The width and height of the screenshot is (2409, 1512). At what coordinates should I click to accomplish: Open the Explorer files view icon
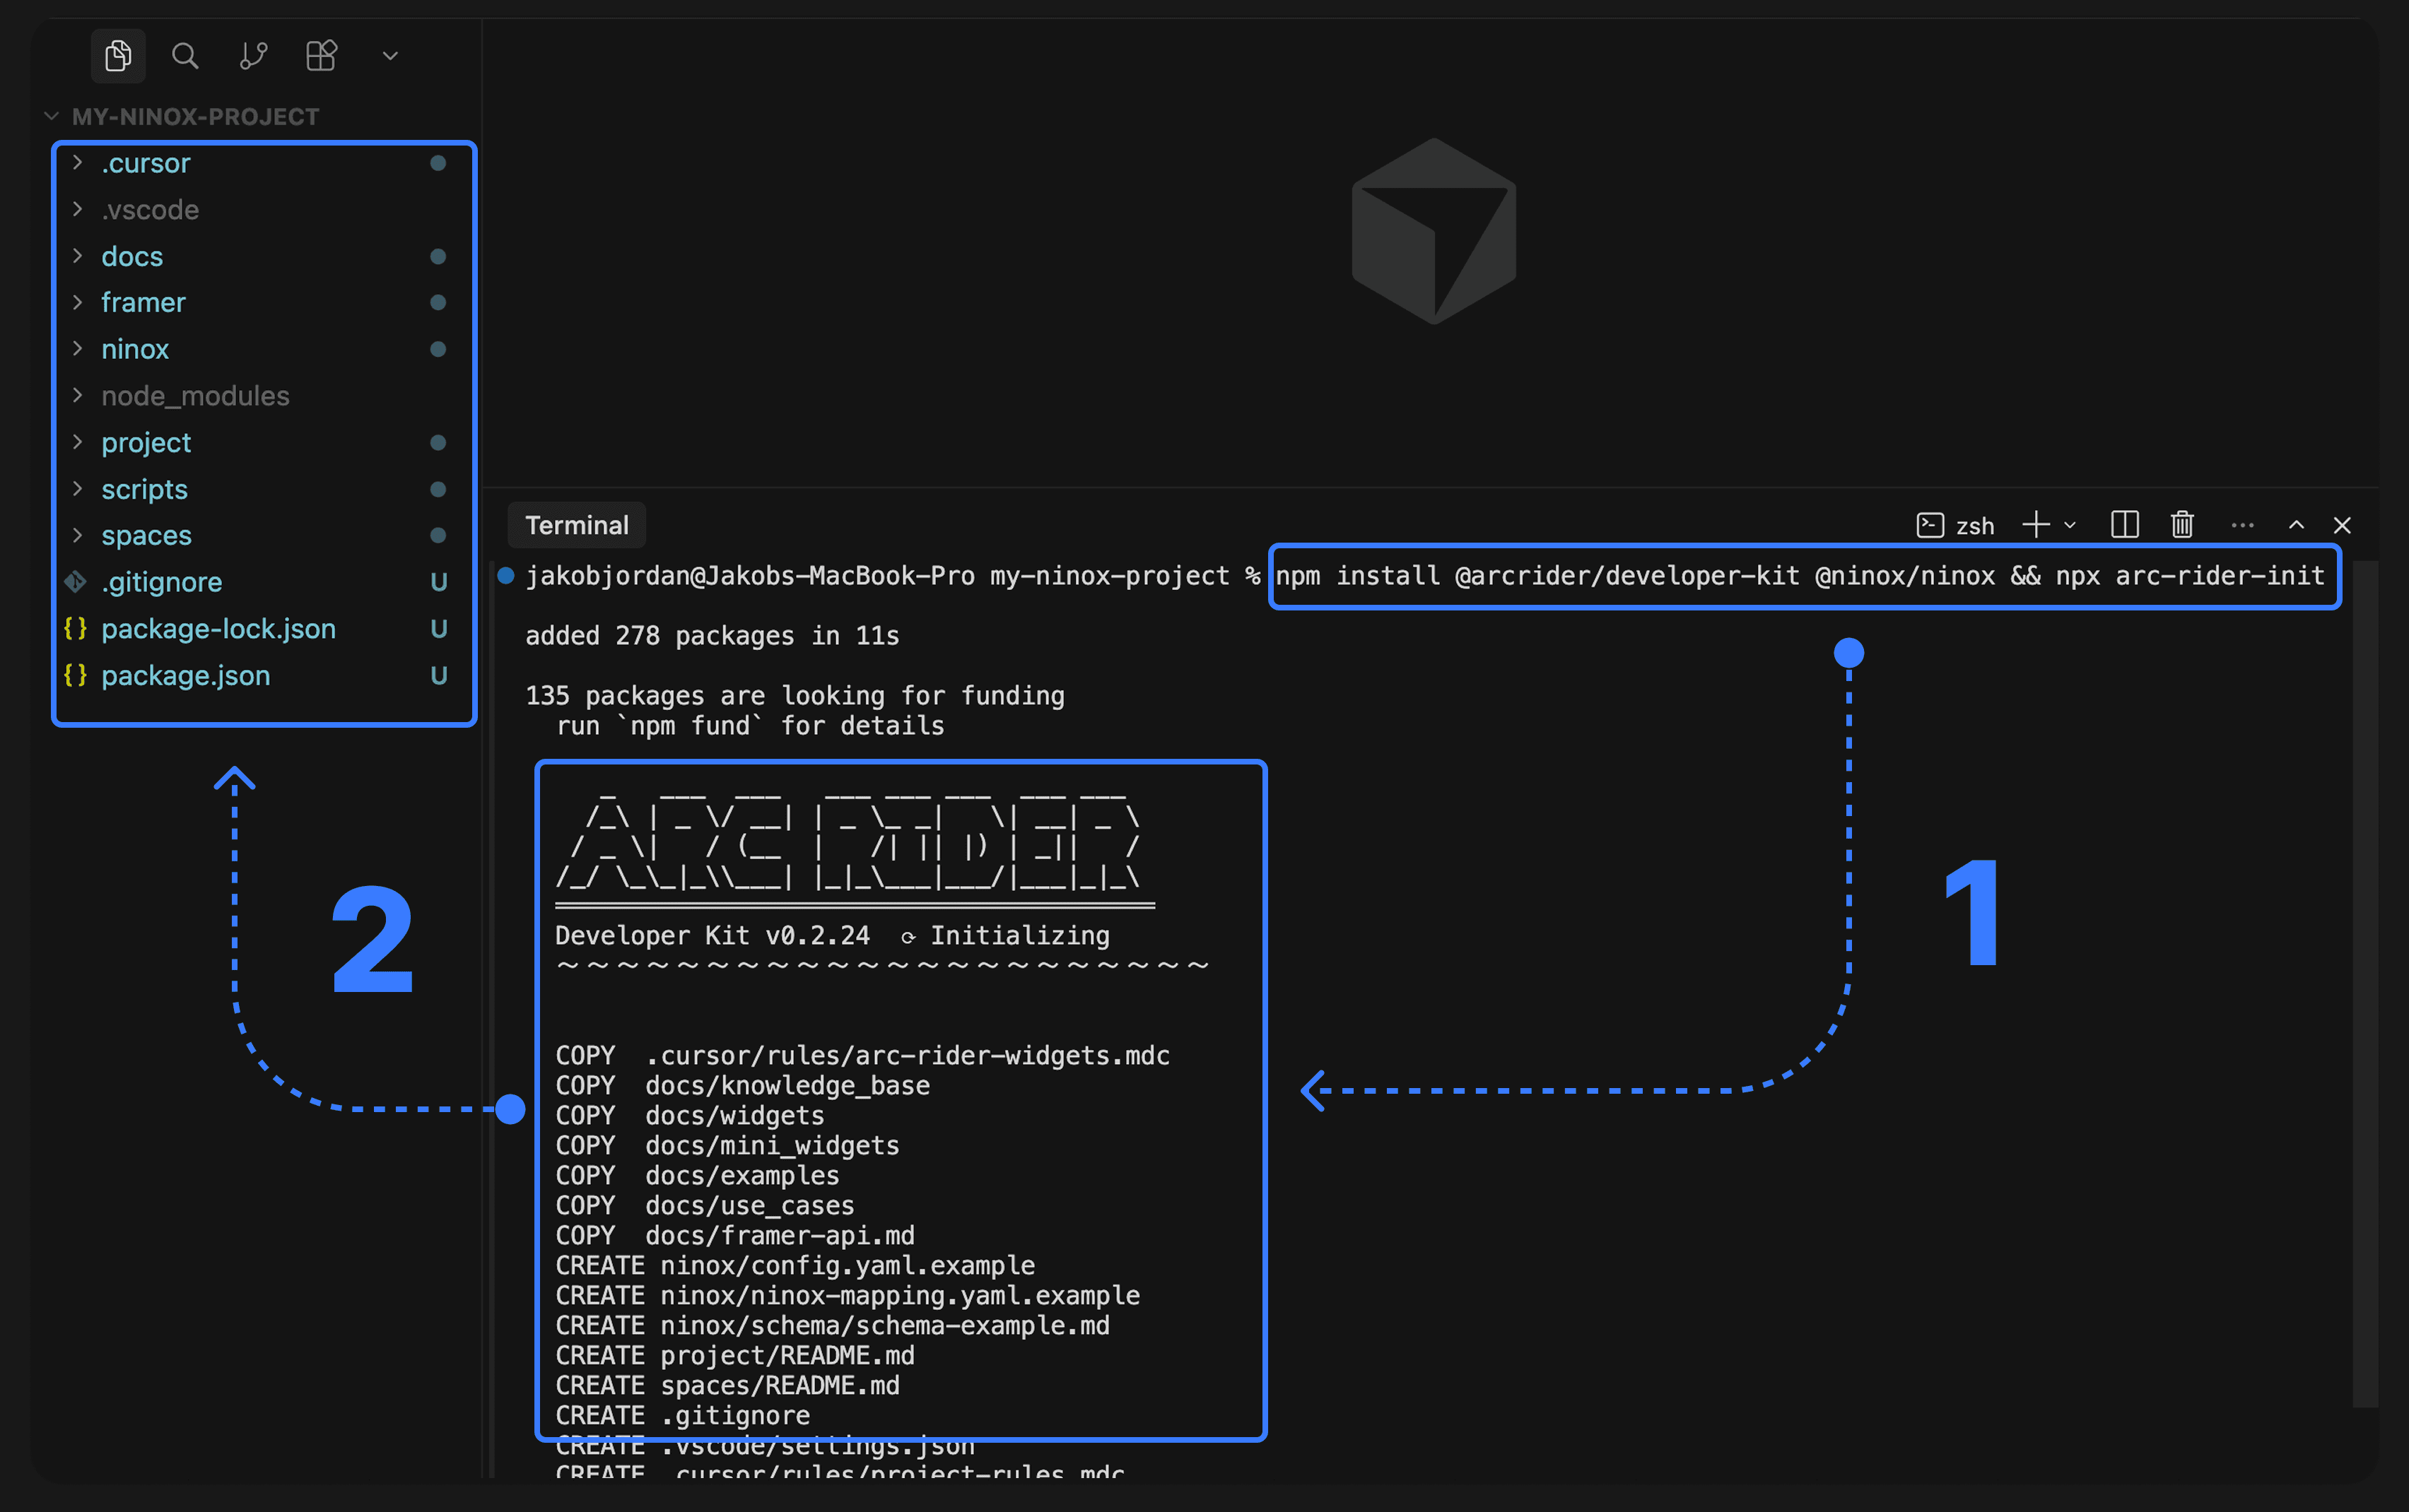pyautogui.click(x=118, y=56)
